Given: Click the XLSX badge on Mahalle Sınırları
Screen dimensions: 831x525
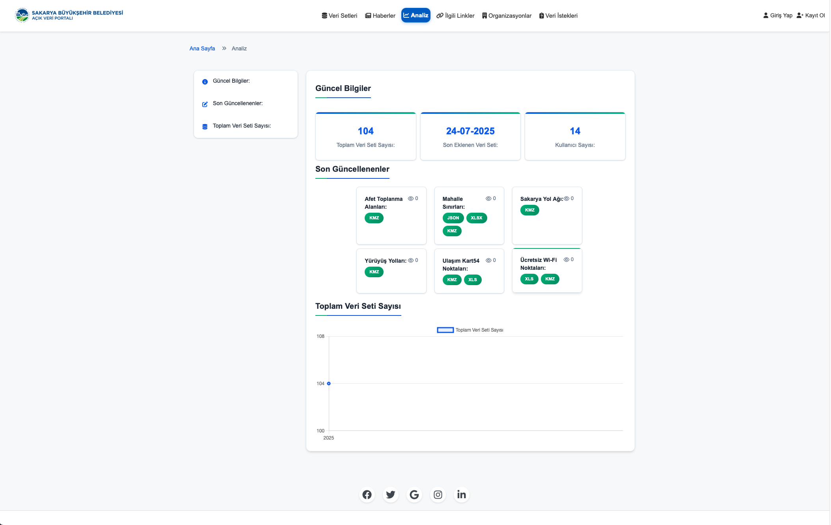Looking at the screenshot, I should point(476,218).
